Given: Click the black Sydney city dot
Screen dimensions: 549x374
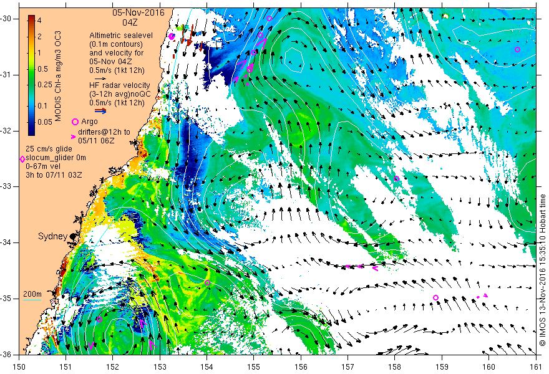Looking at the screenshot, I should (72, 236).
